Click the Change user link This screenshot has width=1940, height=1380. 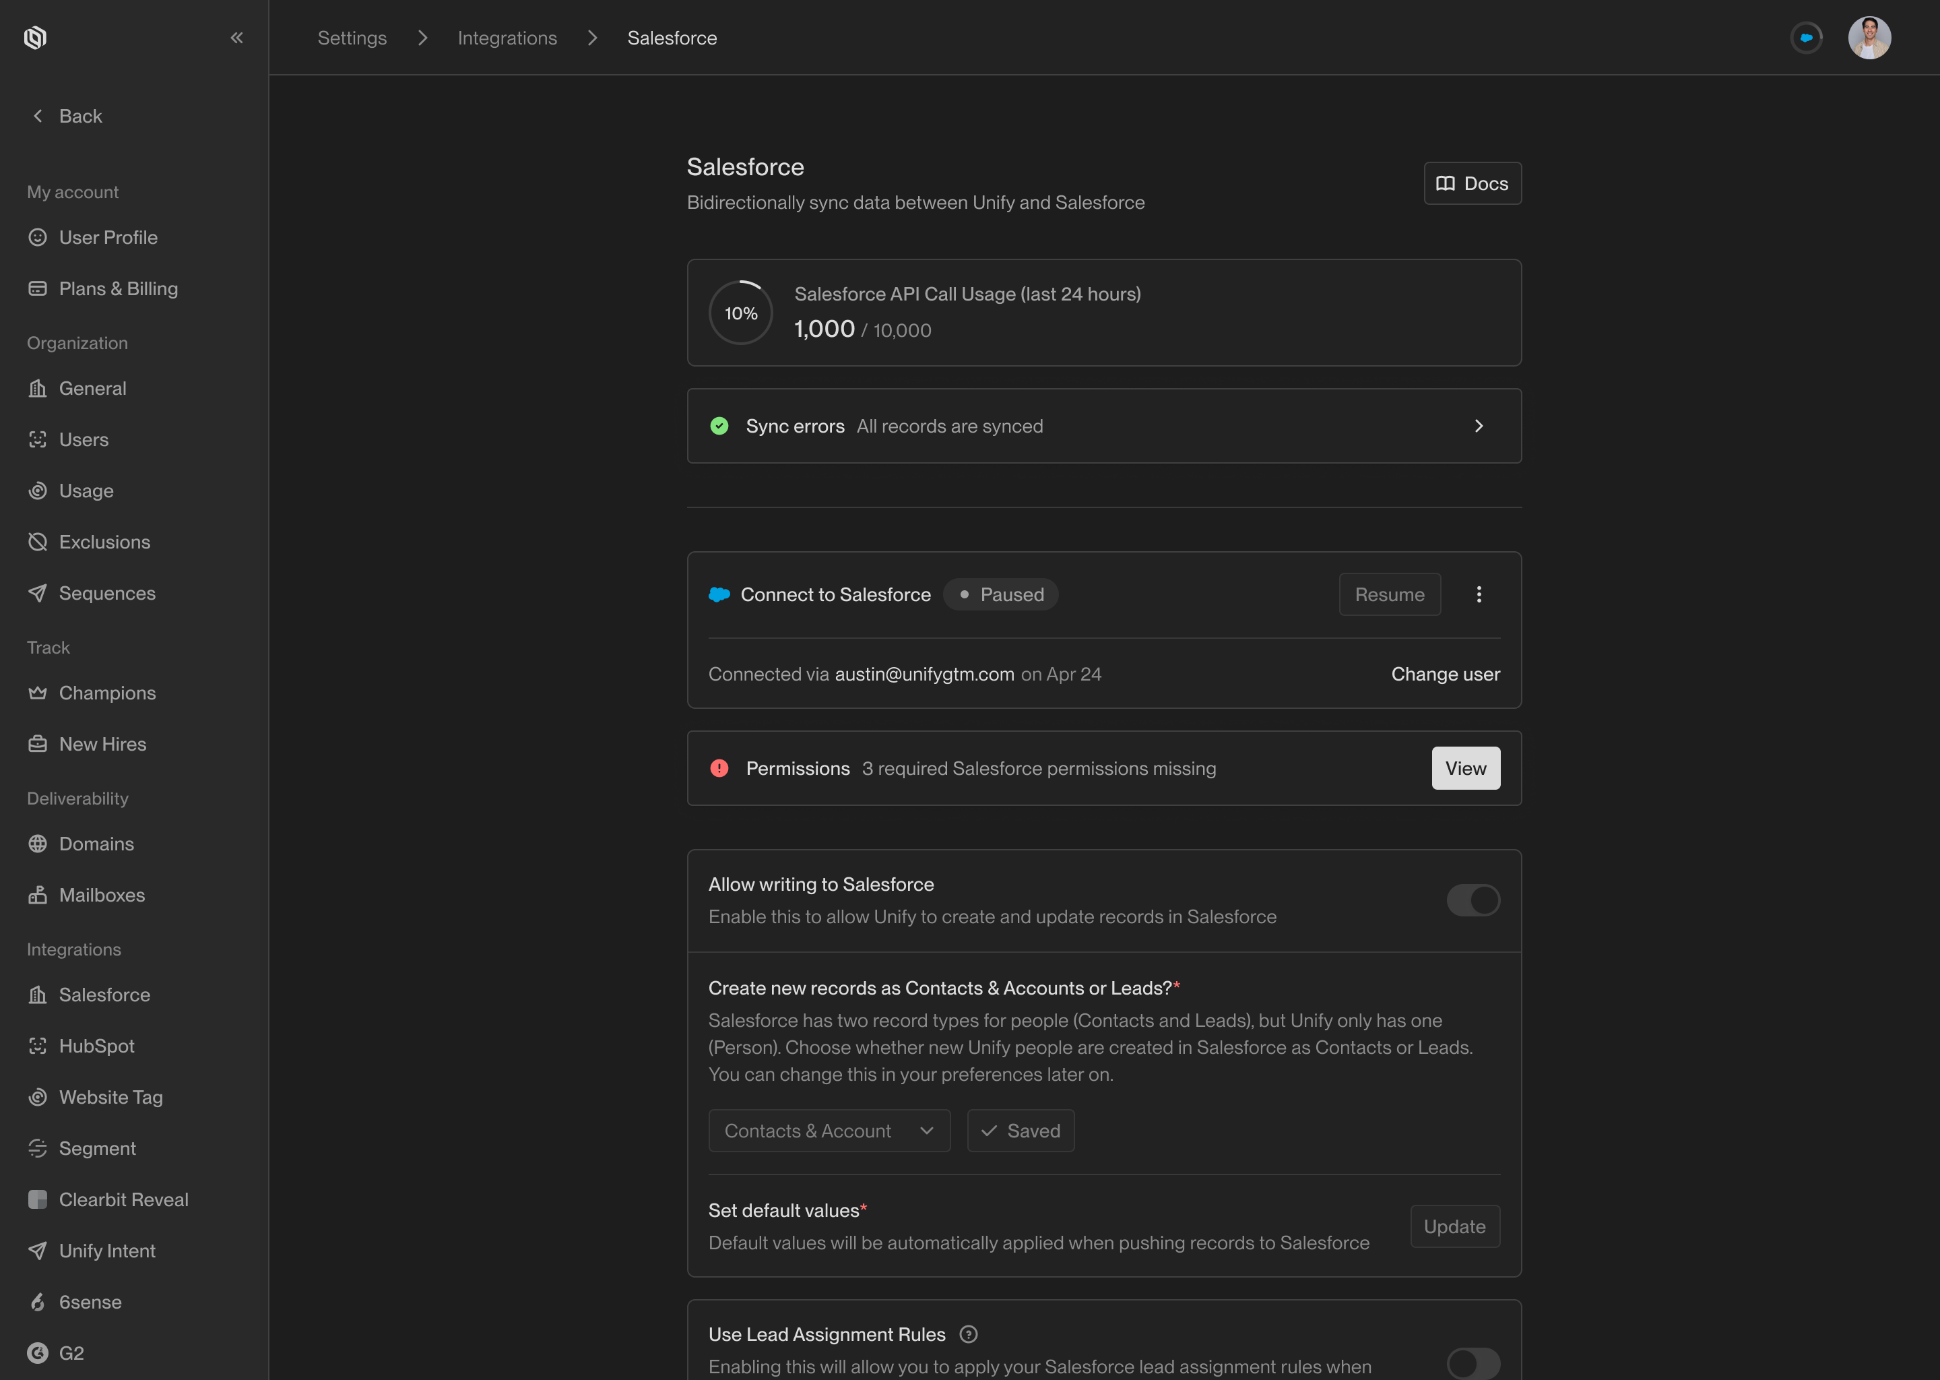click(x=1445, y=674)
